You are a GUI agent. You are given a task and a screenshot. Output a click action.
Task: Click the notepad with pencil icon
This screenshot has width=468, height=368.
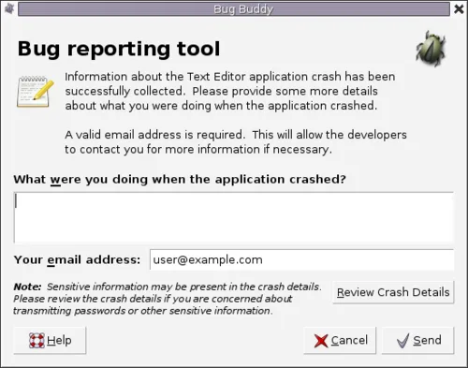[35, 92]
